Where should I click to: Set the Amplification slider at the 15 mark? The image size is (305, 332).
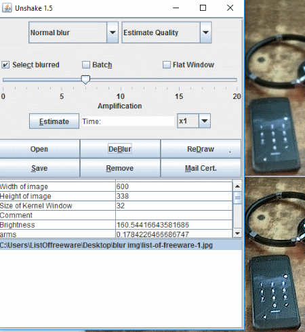[x=179, y=80]
